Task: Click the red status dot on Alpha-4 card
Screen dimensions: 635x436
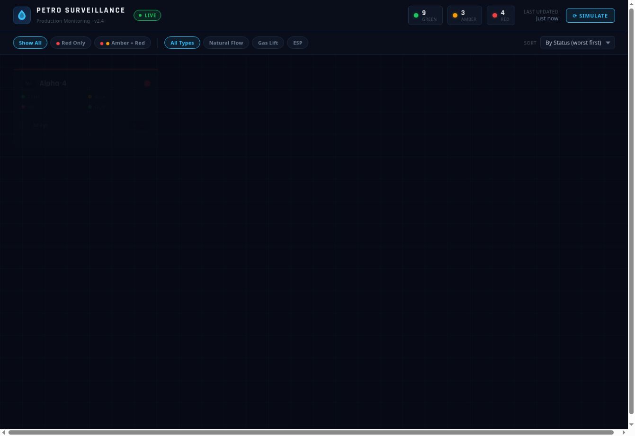Action: 147,83
